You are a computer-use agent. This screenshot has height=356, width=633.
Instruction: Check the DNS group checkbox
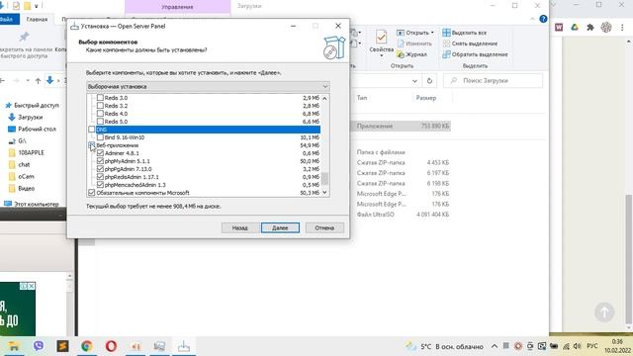pyautogui.click(x=92, y=130)
